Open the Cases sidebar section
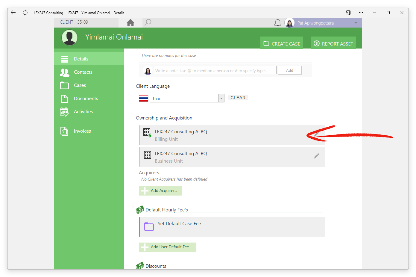The image size is (416, 277). (89, 85)
